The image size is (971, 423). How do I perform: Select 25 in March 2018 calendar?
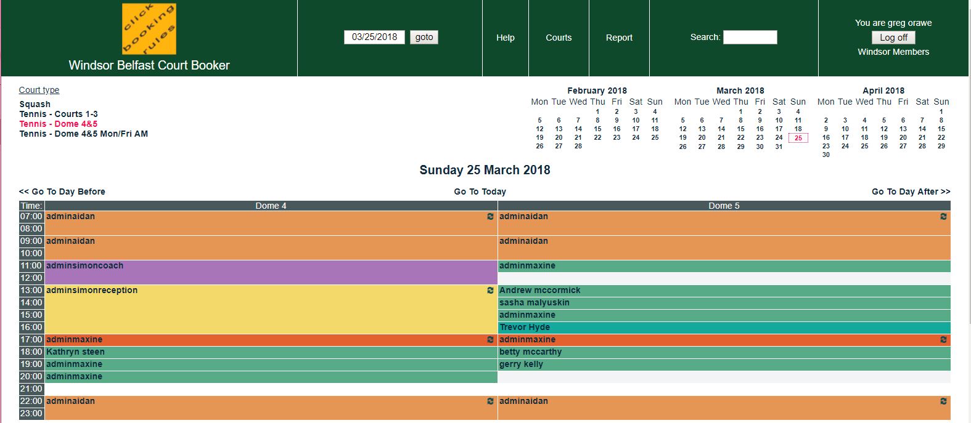coord(798,138)
